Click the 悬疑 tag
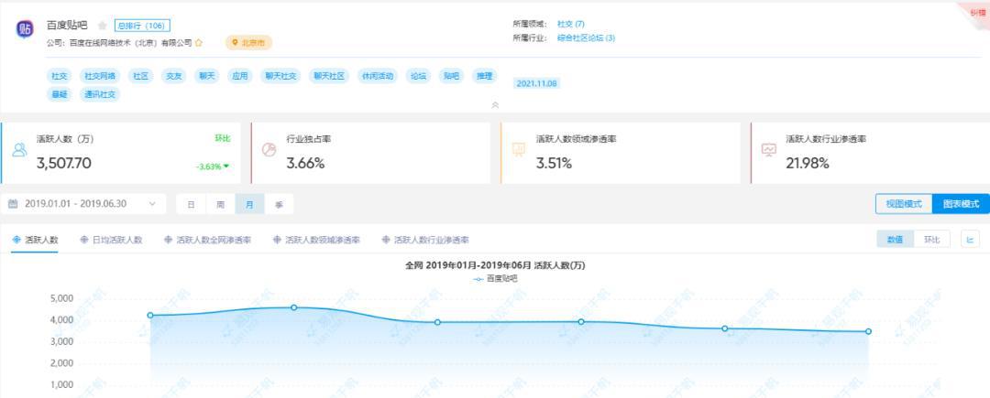 coord(60,94)
